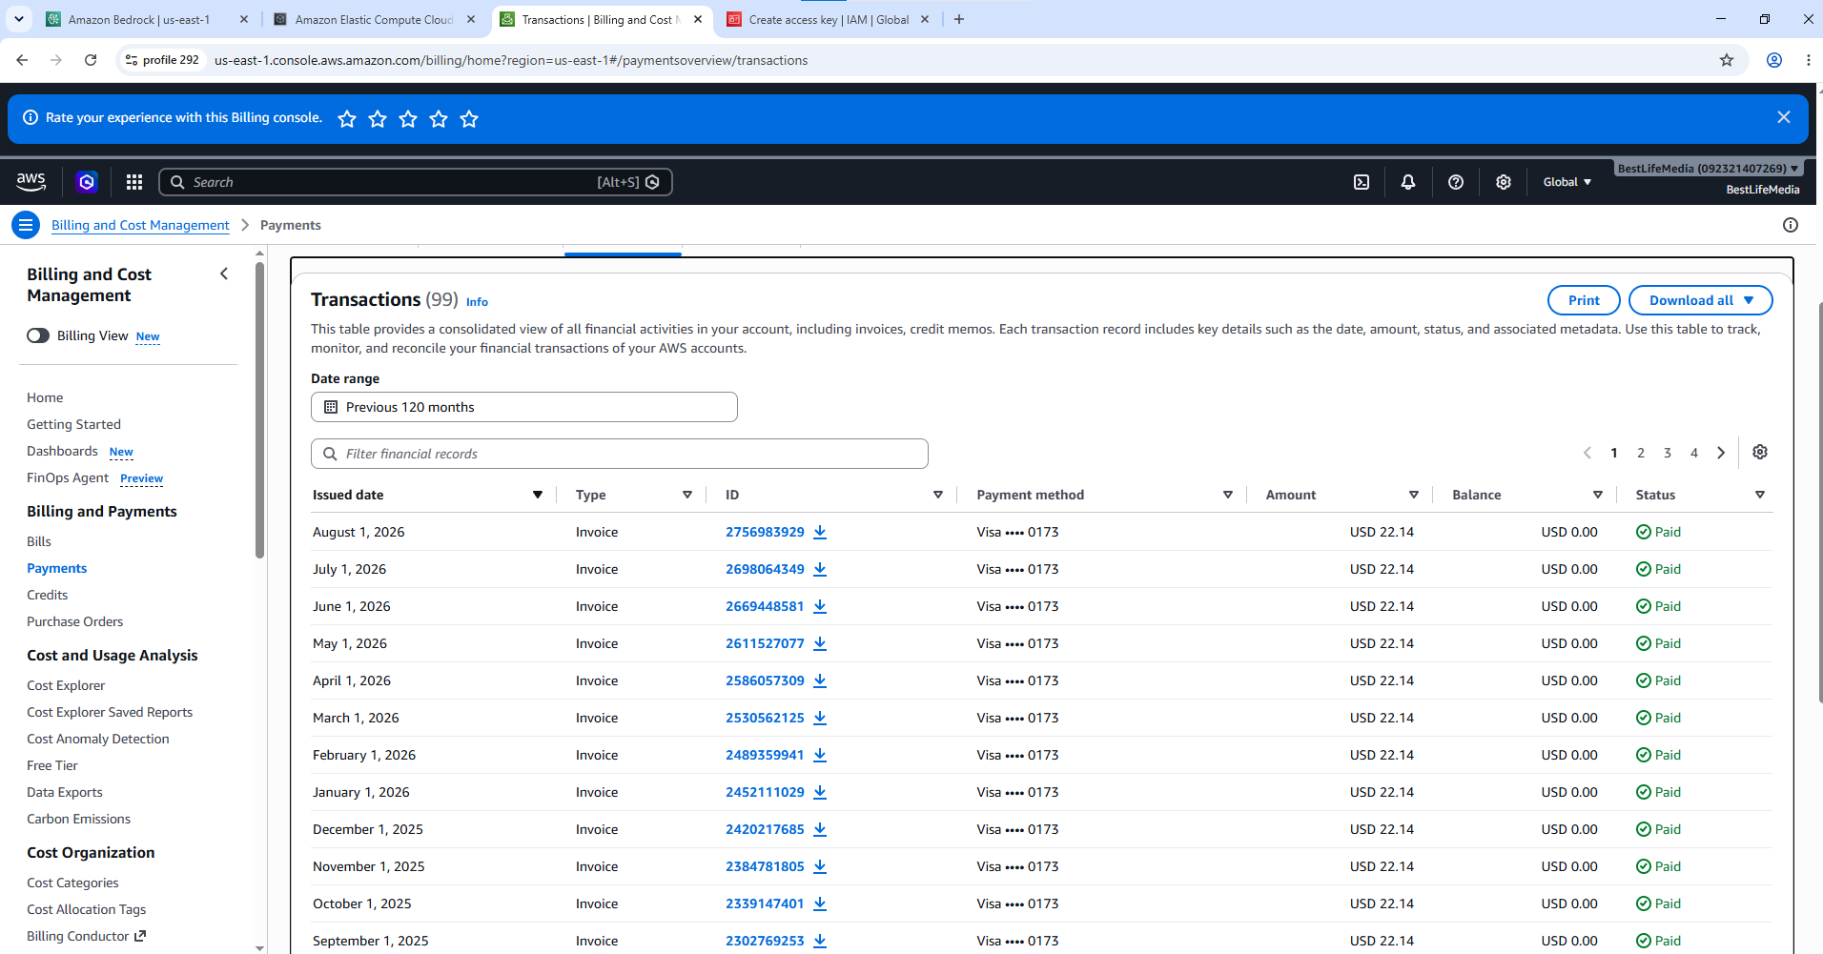The height and width of the screenshot is (954, 1823).
Task: Open Billing Conductor external link
Action: [87, 936]
